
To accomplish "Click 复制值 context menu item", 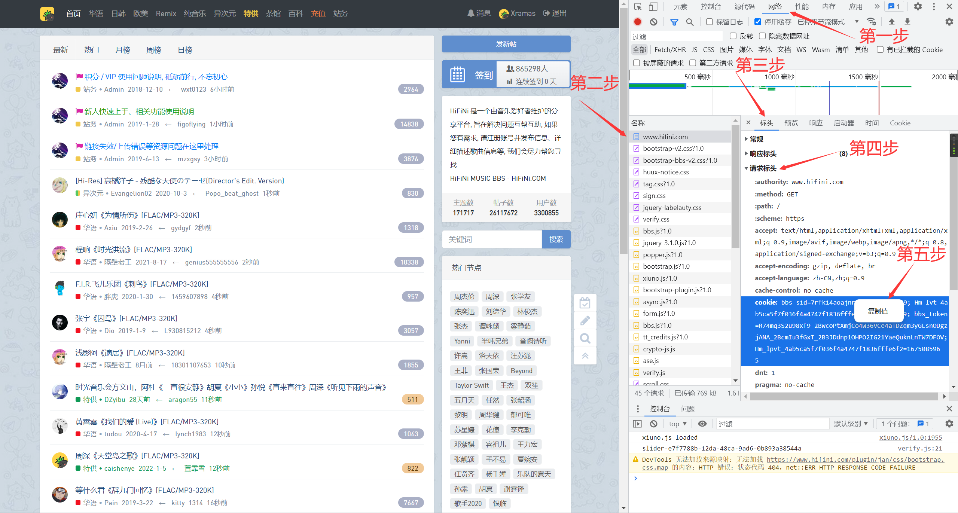I will [878, 311].
